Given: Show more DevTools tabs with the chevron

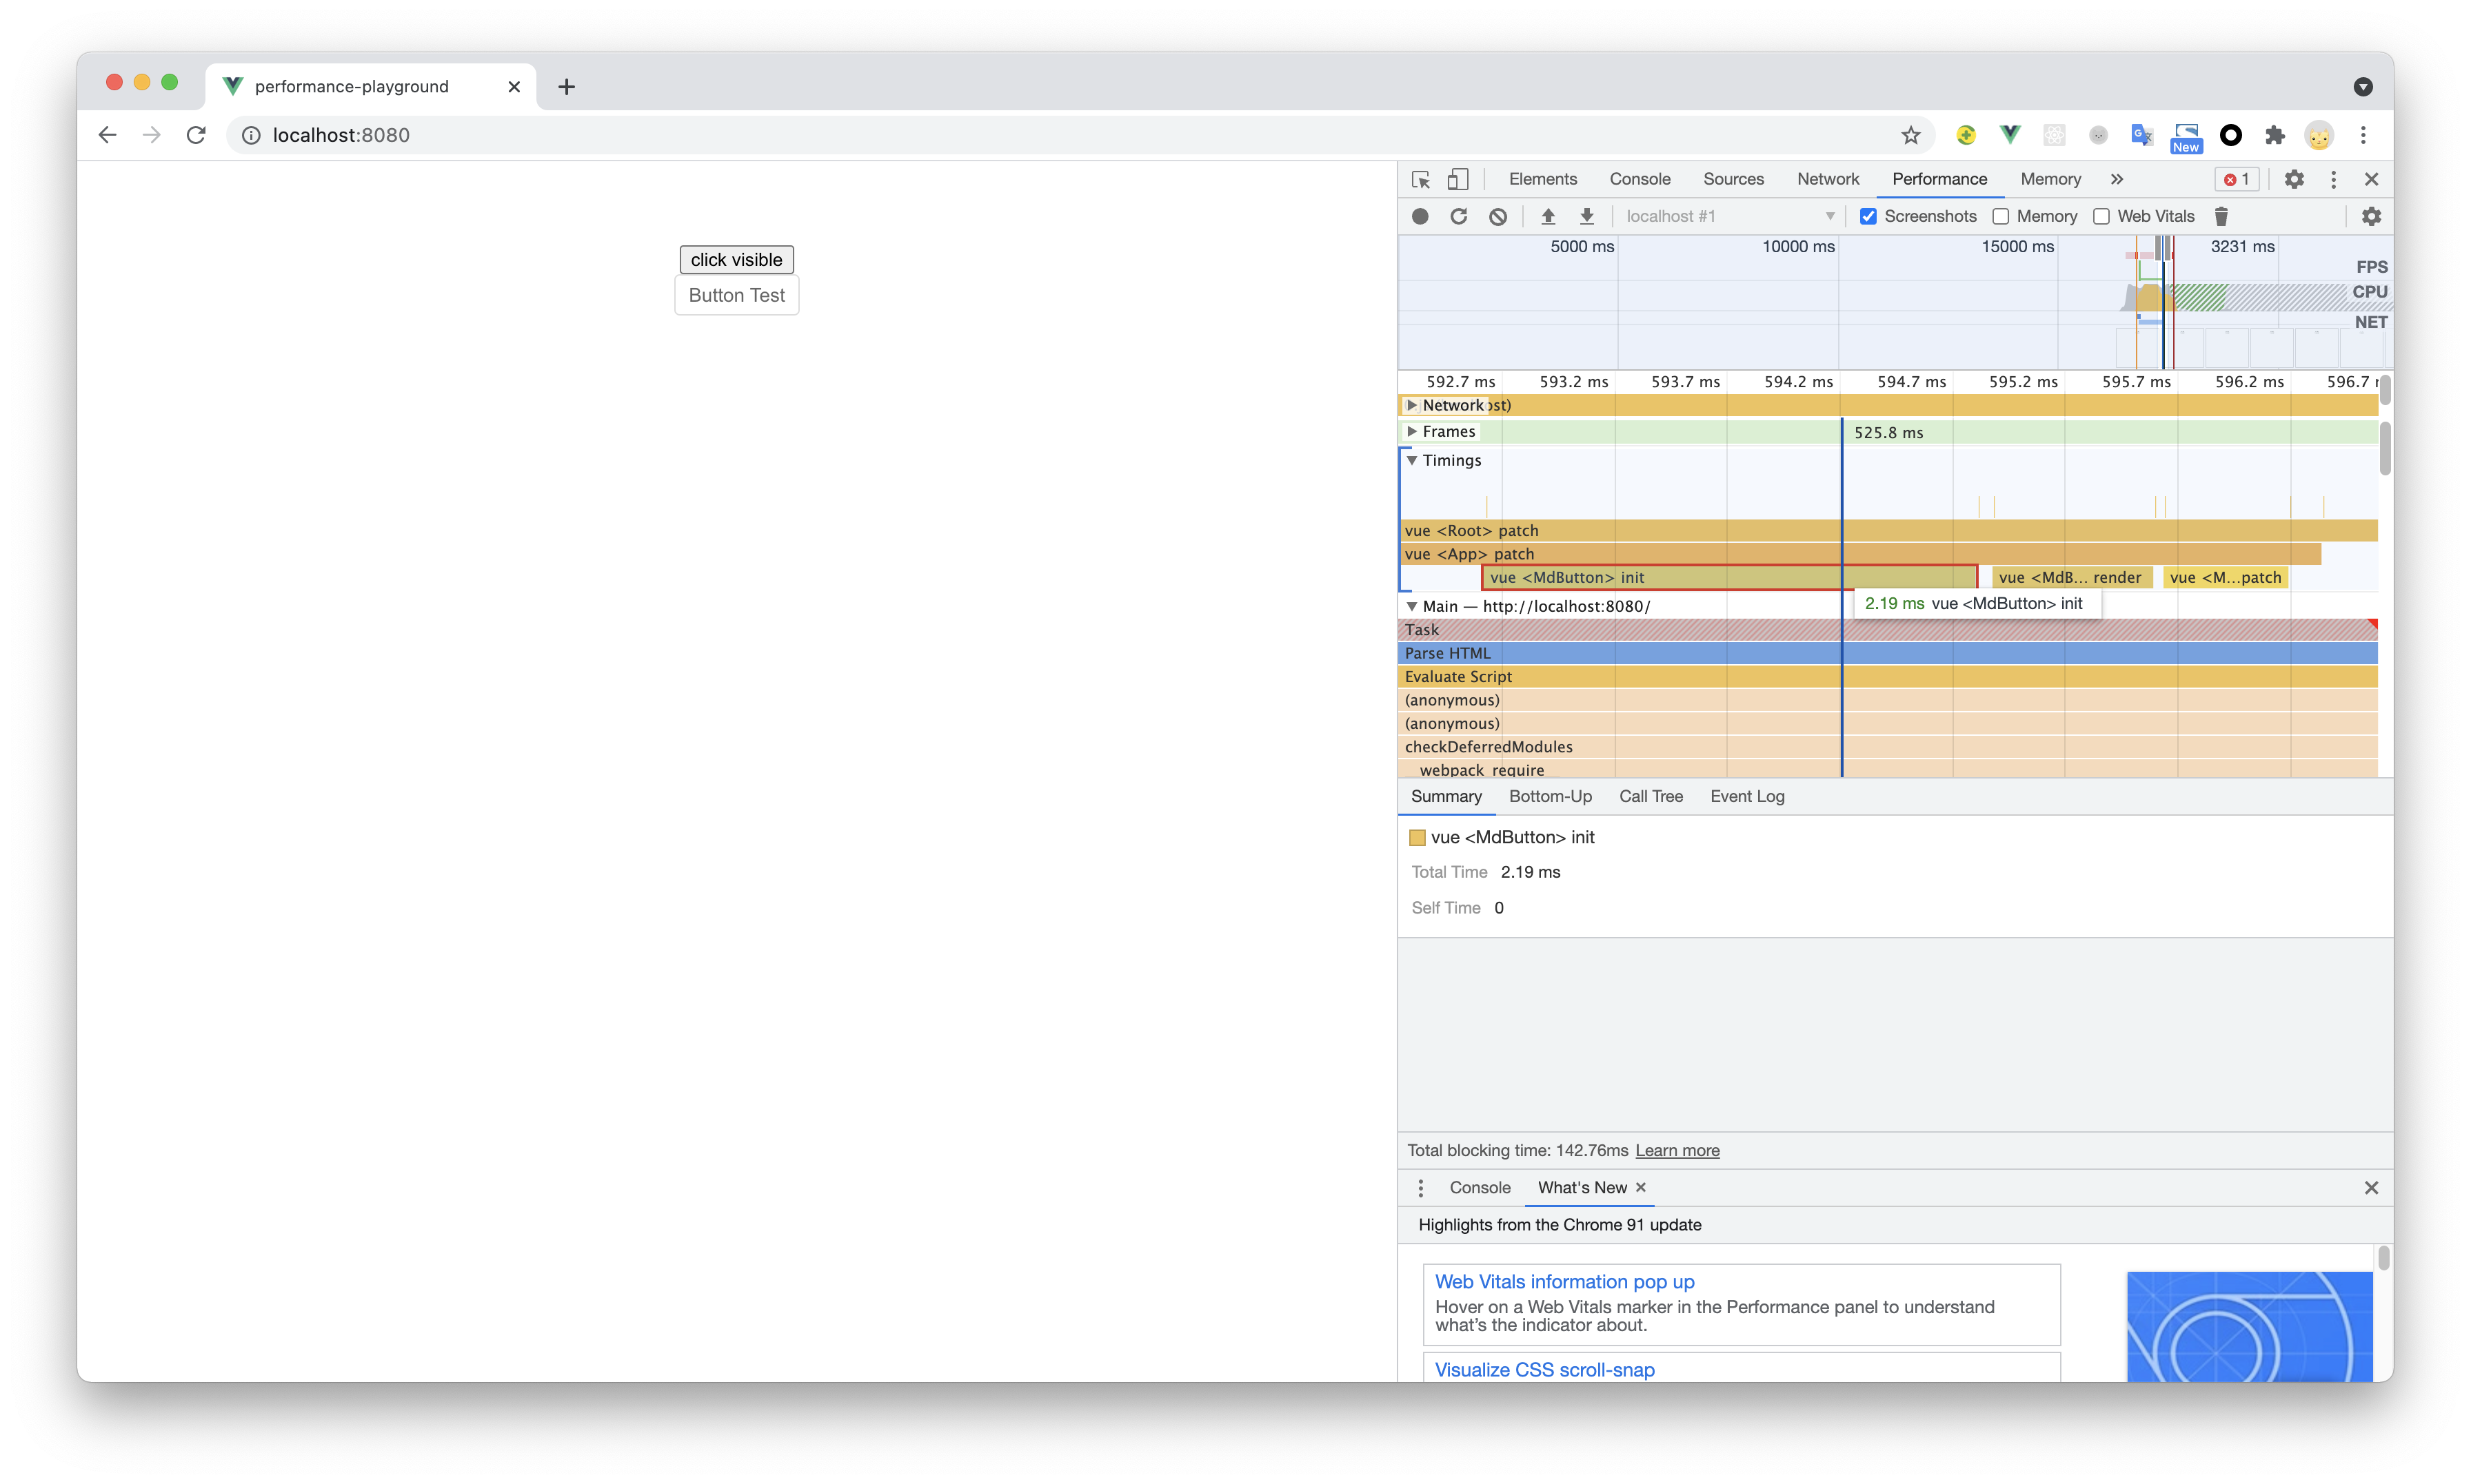Looking at the screenshot, I should [x=2117, y=179].
